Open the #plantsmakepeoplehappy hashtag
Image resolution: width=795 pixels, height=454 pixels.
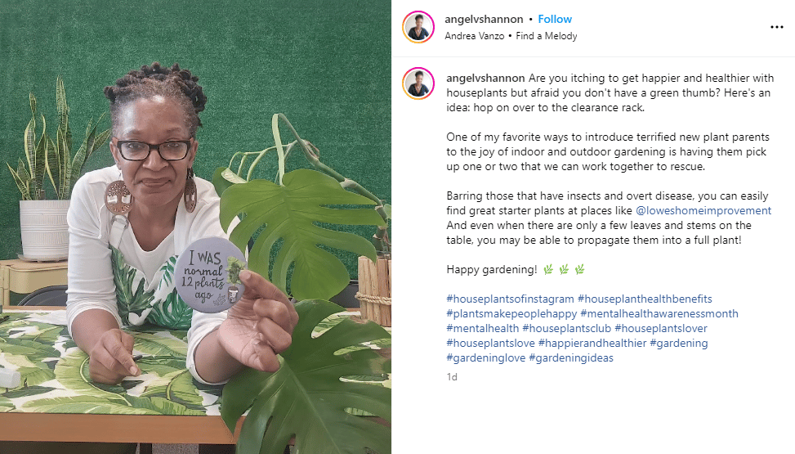pyautogui.click(x=511, y=314)
